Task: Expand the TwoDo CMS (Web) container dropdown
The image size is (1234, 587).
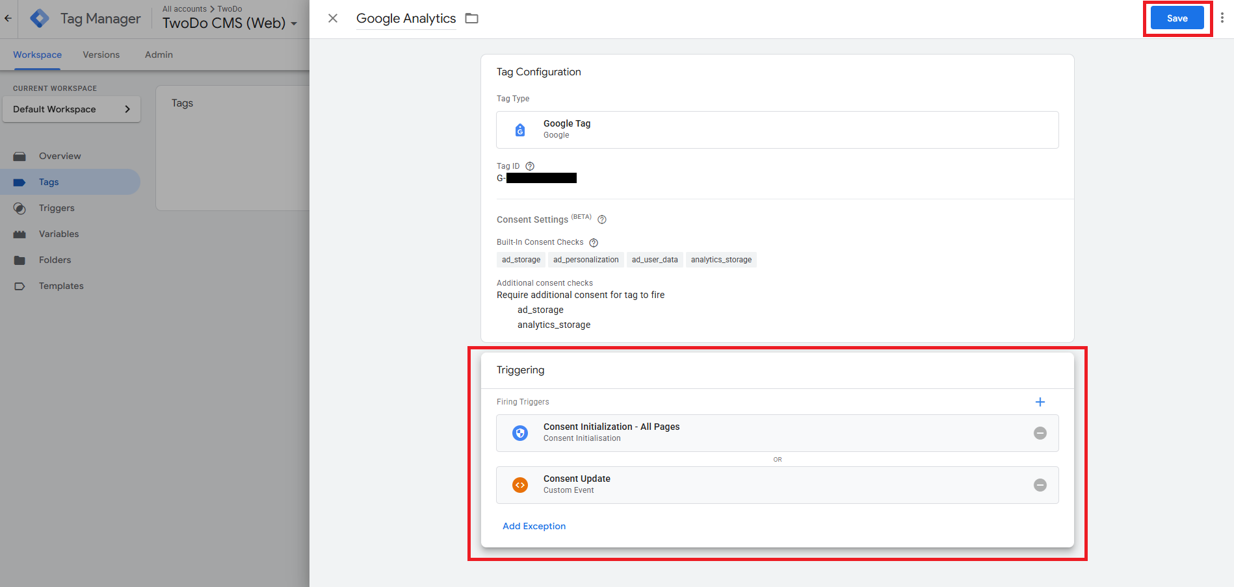Action: 294,23
